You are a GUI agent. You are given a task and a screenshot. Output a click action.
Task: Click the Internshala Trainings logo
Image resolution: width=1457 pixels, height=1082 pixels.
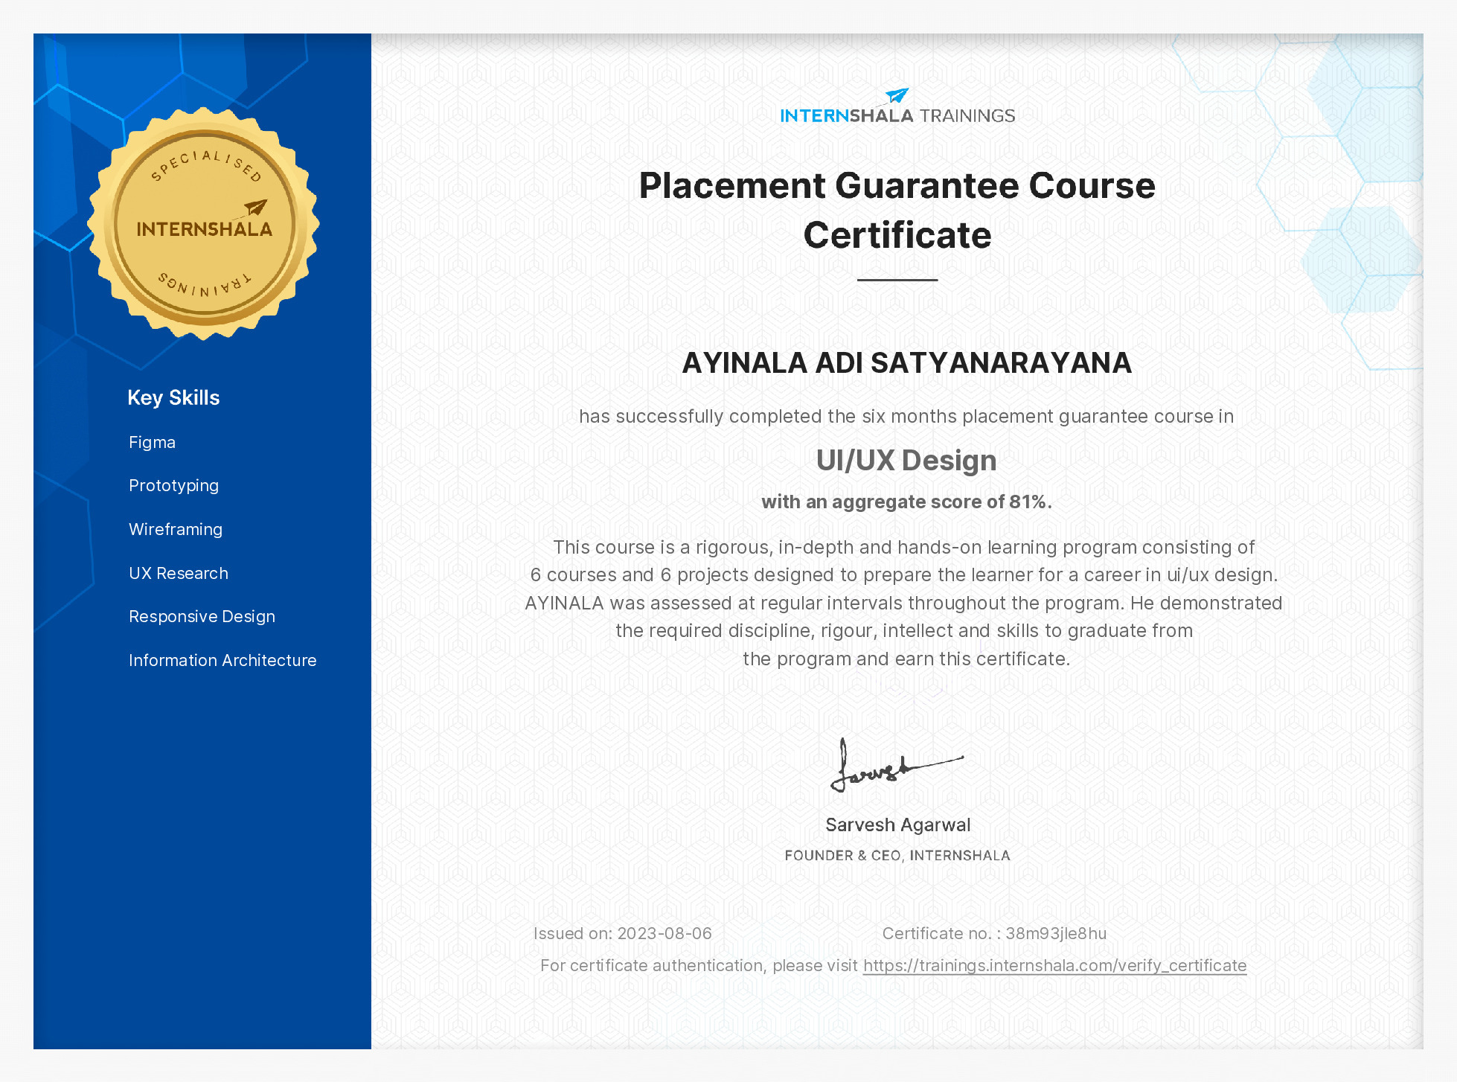click(897, 106)
